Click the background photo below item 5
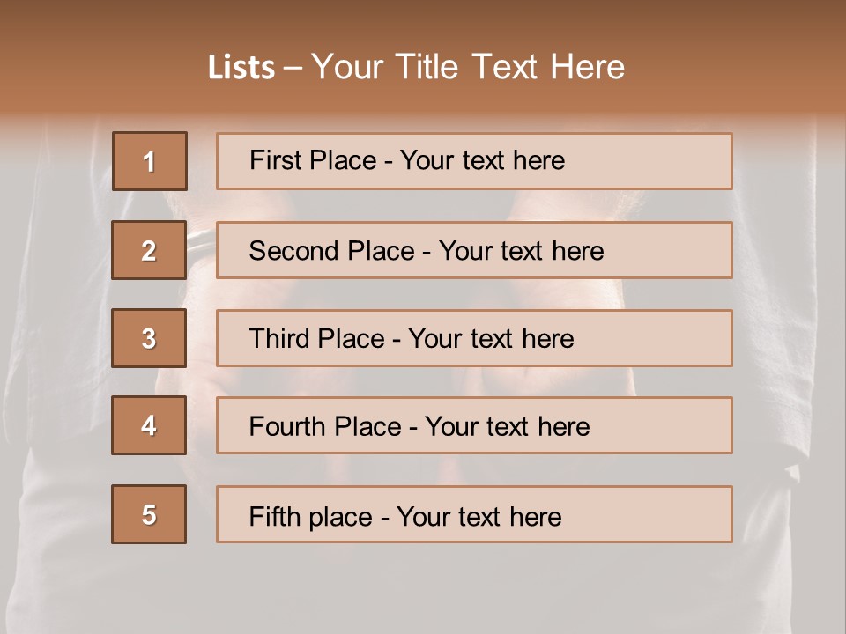 (x=423, y=590)
